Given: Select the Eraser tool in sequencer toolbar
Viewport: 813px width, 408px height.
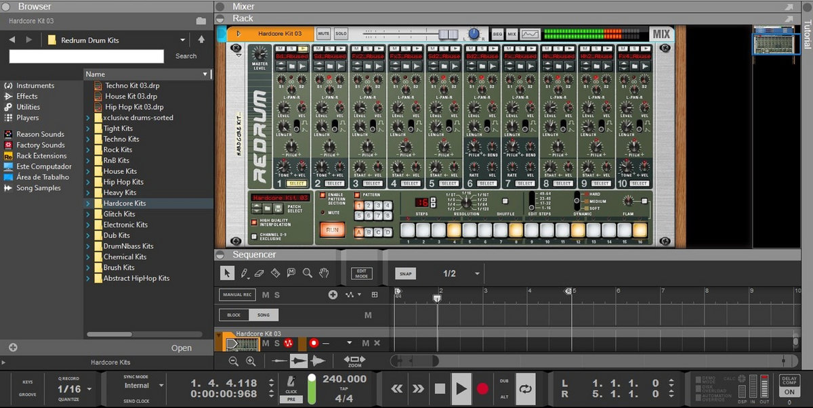Looking at the screenshot, I should (259, 273).
